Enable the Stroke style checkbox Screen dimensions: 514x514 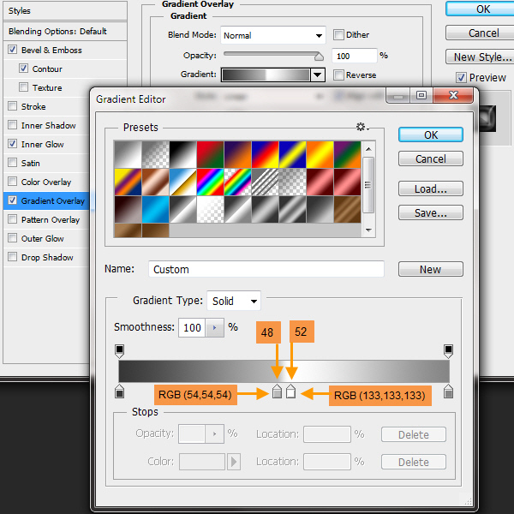(12, 107)
